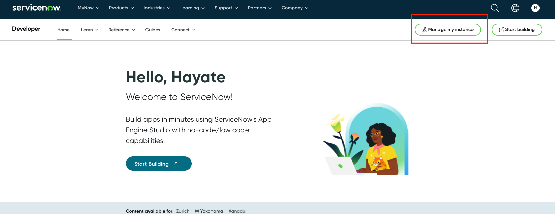Click external-link icon in Start building button

pyautogui.click(x=501, y=30)
